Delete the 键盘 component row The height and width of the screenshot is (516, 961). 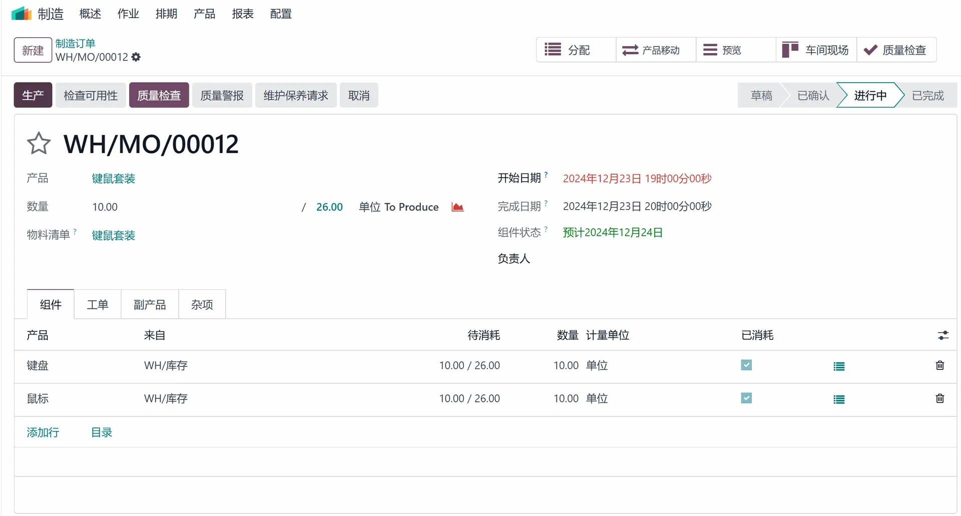click(x=940, y=365)
